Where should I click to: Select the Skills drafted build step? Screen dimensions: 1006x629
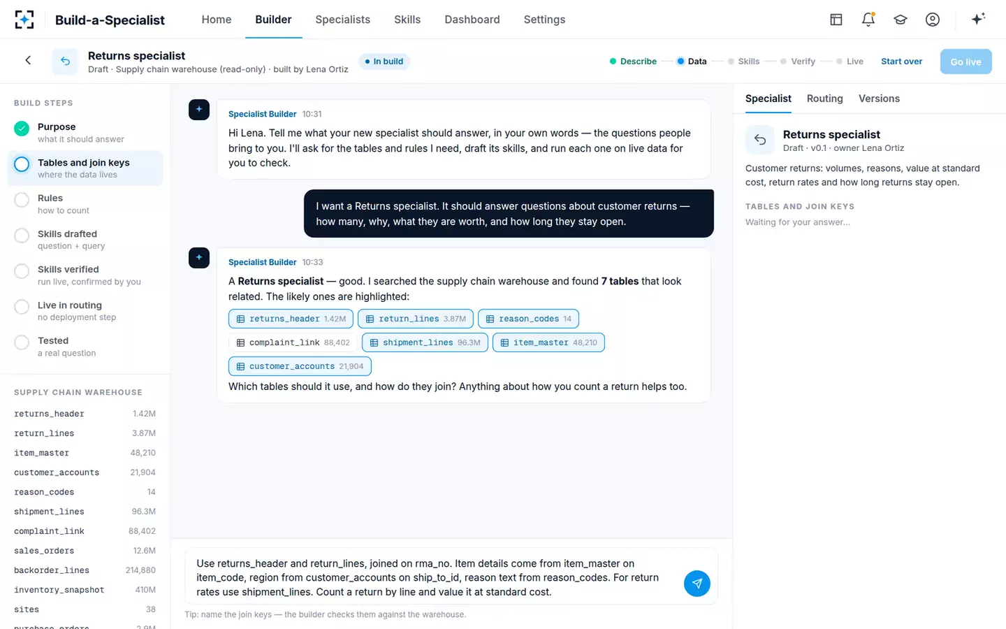85,239
